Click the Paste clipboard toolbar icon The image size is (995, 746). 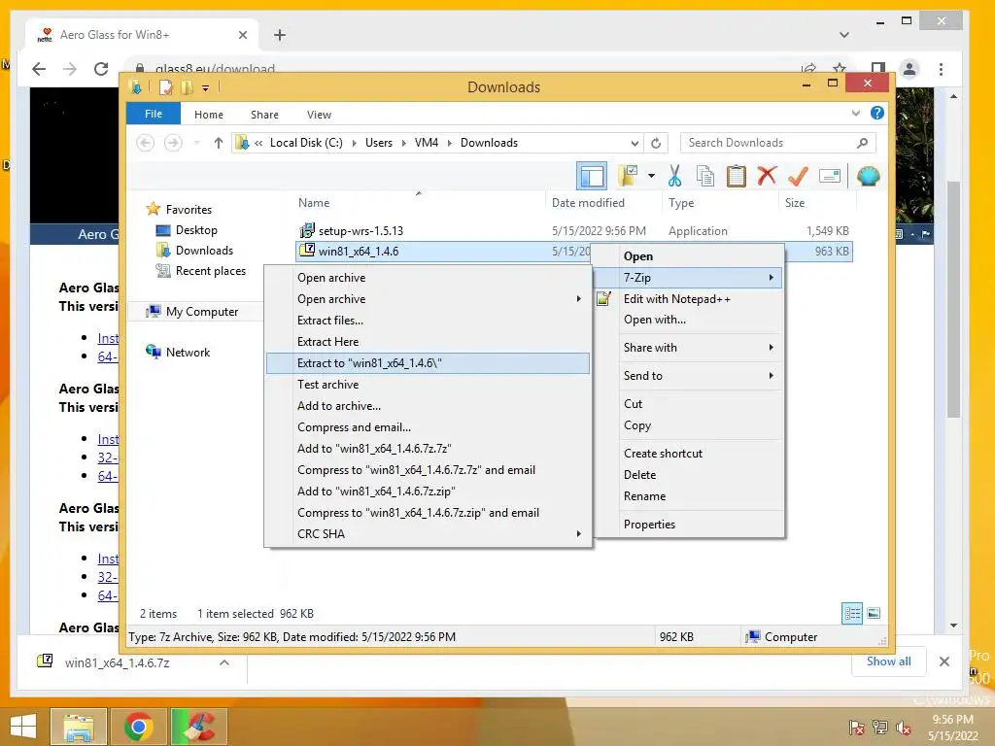[737, 176]
